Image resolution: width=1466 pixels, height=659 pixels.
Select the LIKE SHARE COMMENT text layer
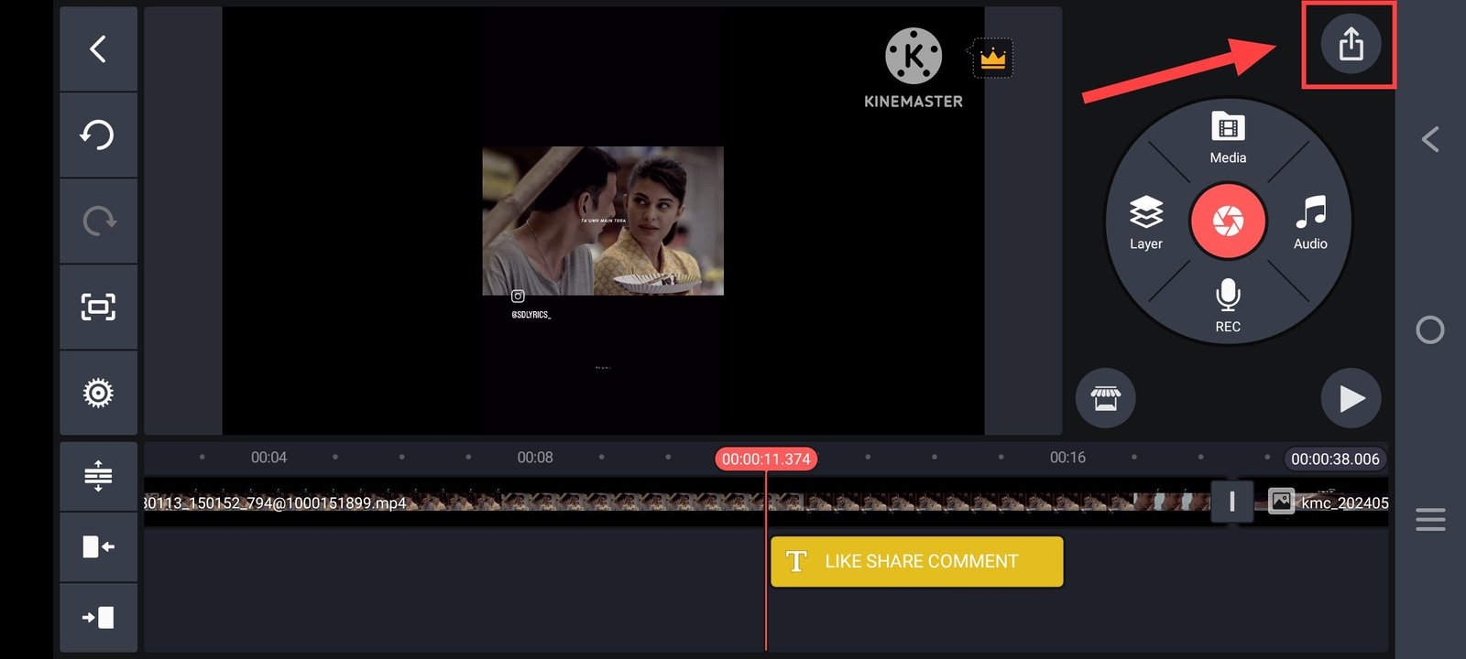[916, 561]
